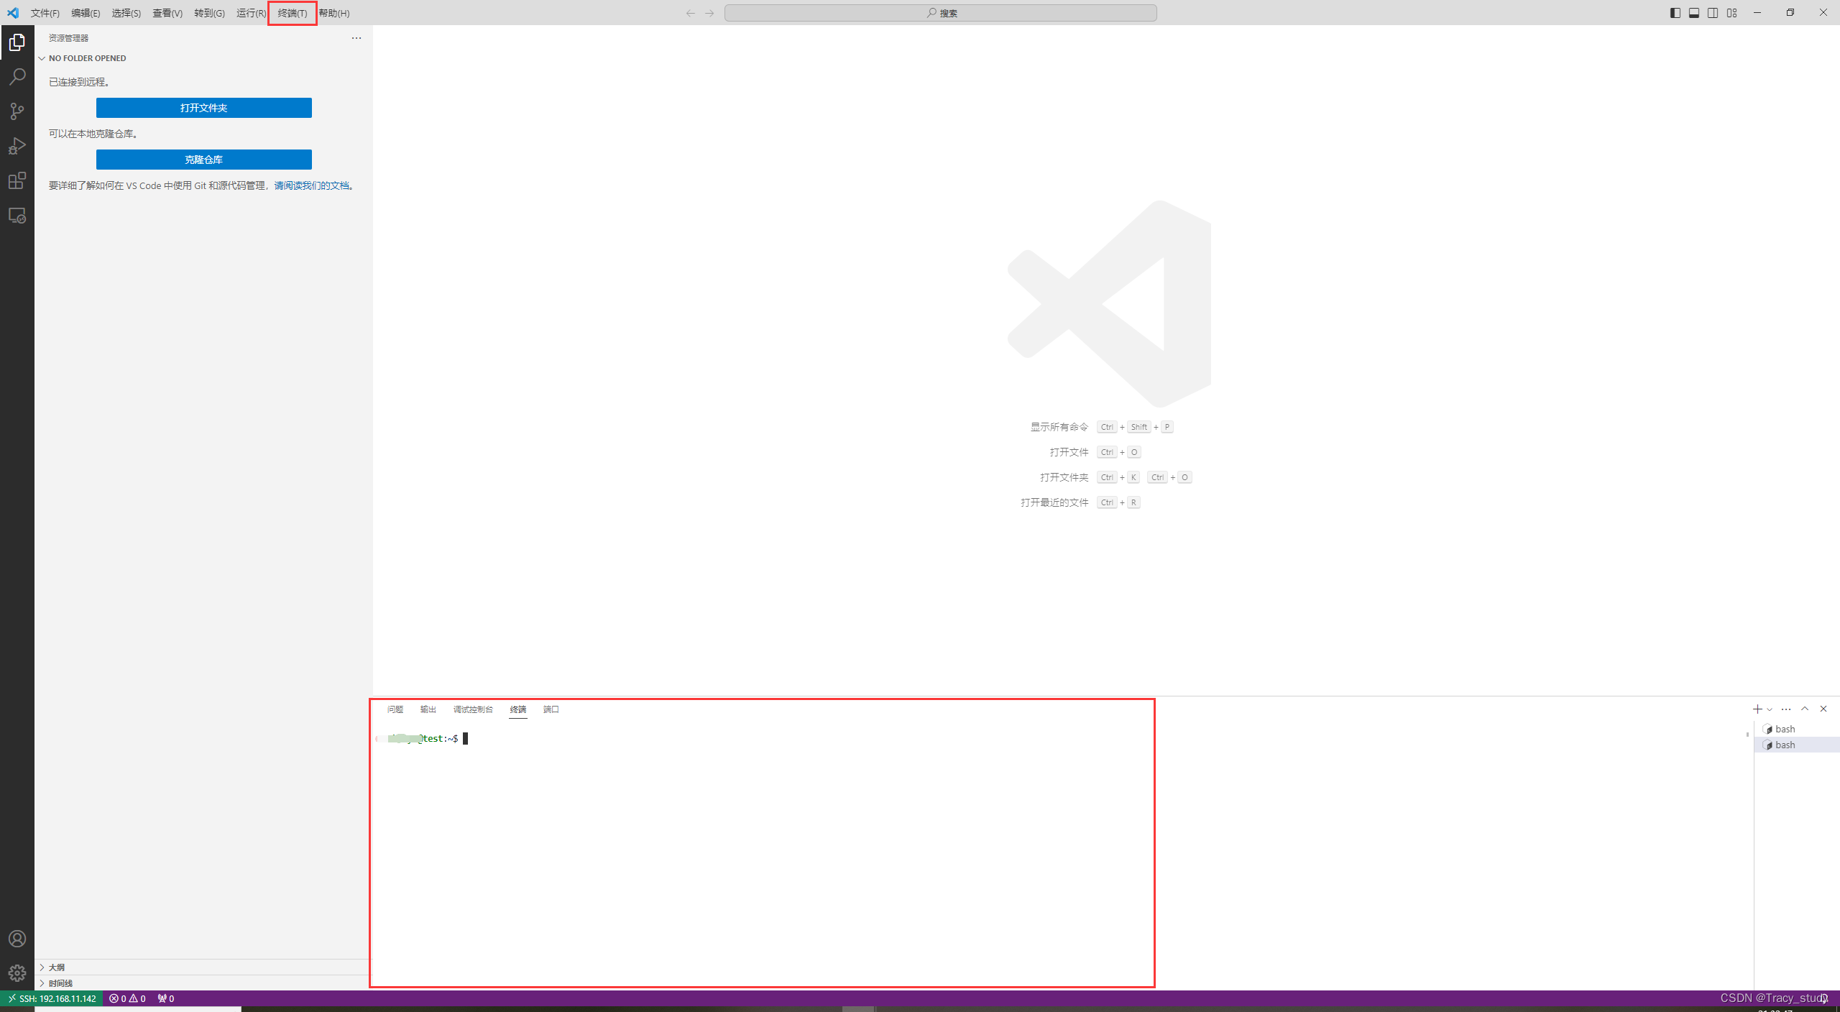Create a new terminal with plus icon
This screenshot has height=1012, width=1840.
(x=1757, y=709)
